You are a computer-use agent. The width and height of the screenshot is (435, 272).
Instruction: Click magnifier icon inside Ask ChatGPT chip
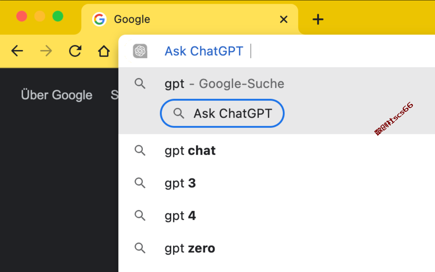(x=179, y=113)
